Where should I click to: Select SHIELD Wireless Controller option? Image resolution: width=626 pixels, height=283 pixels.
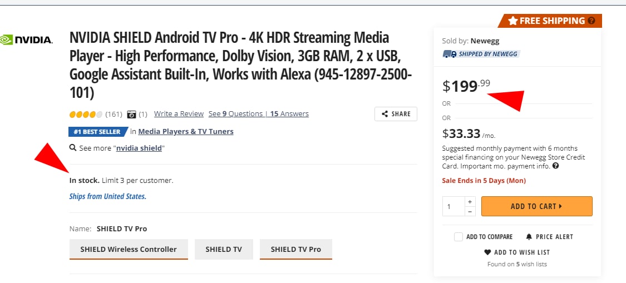129,250
